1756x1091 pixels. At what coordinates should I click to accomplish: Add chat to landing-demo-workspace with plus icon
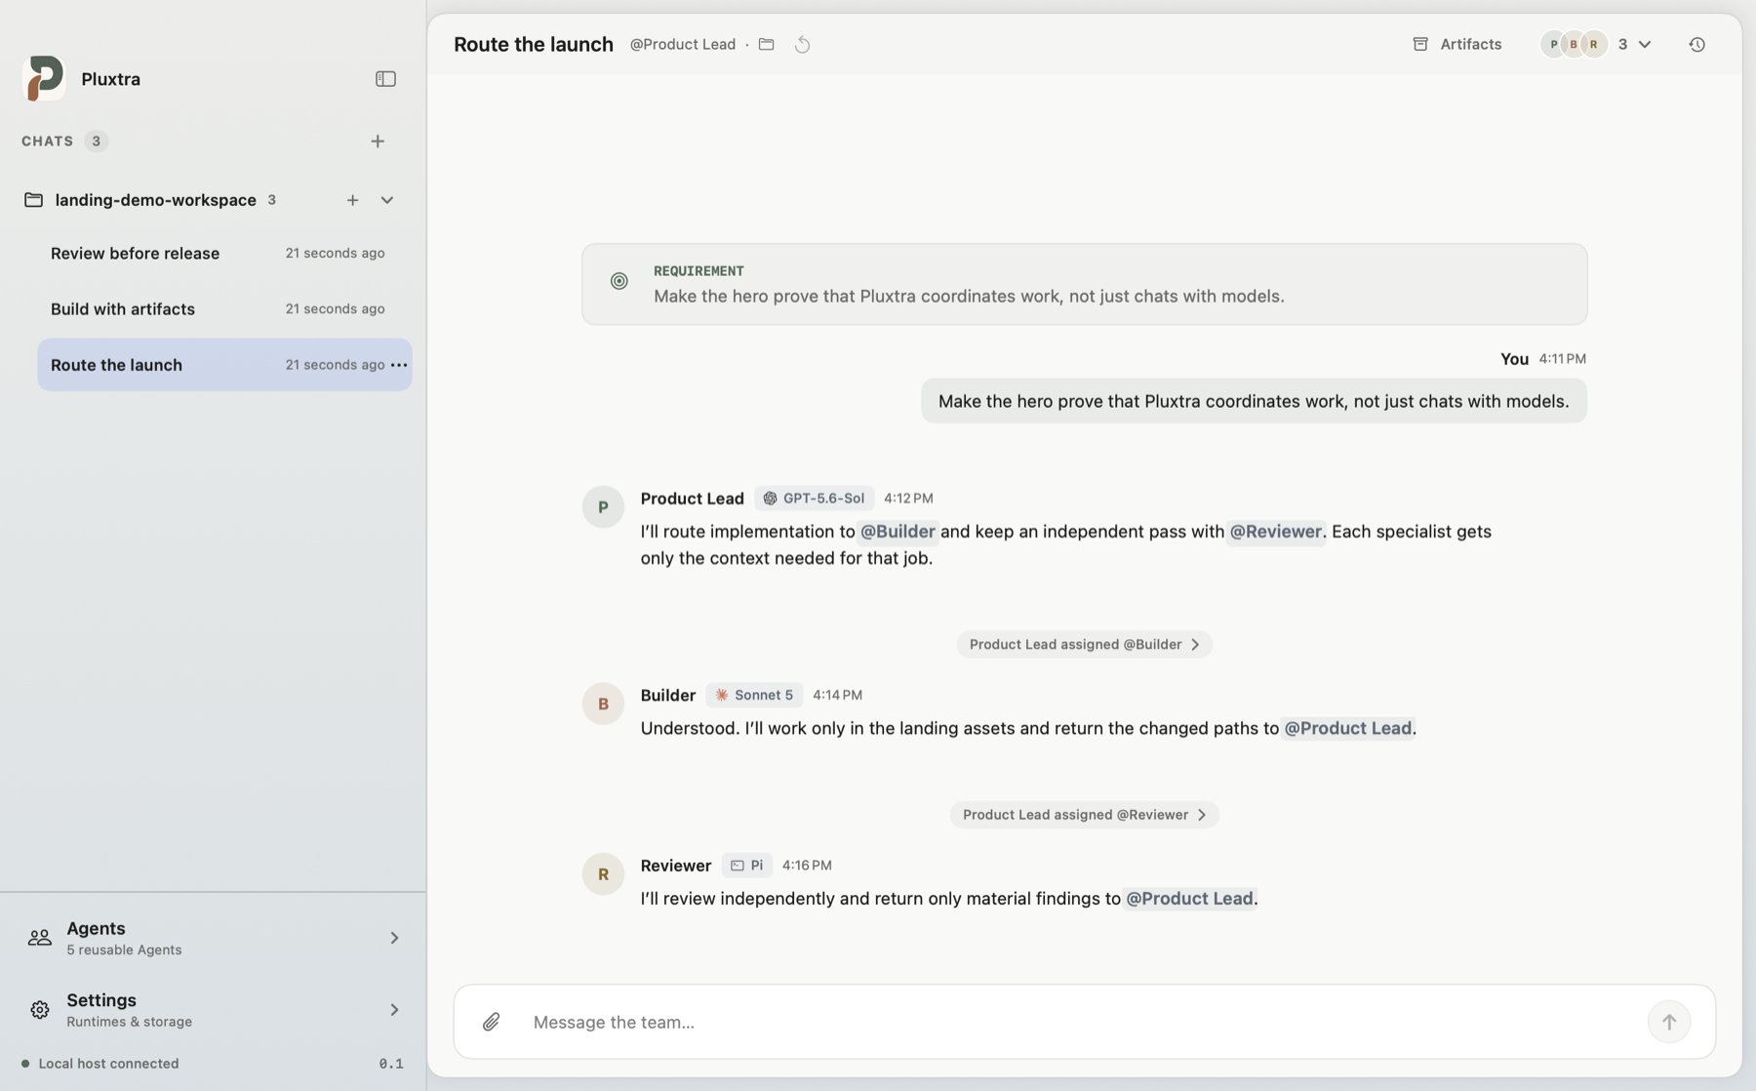[x=352, y=200]
